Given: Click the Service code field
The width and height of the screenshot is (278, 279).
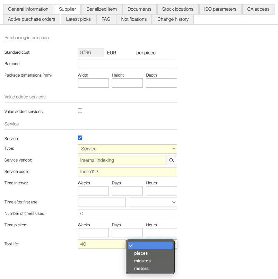Looking at the screenshot, I should click(x=127, y=172).
